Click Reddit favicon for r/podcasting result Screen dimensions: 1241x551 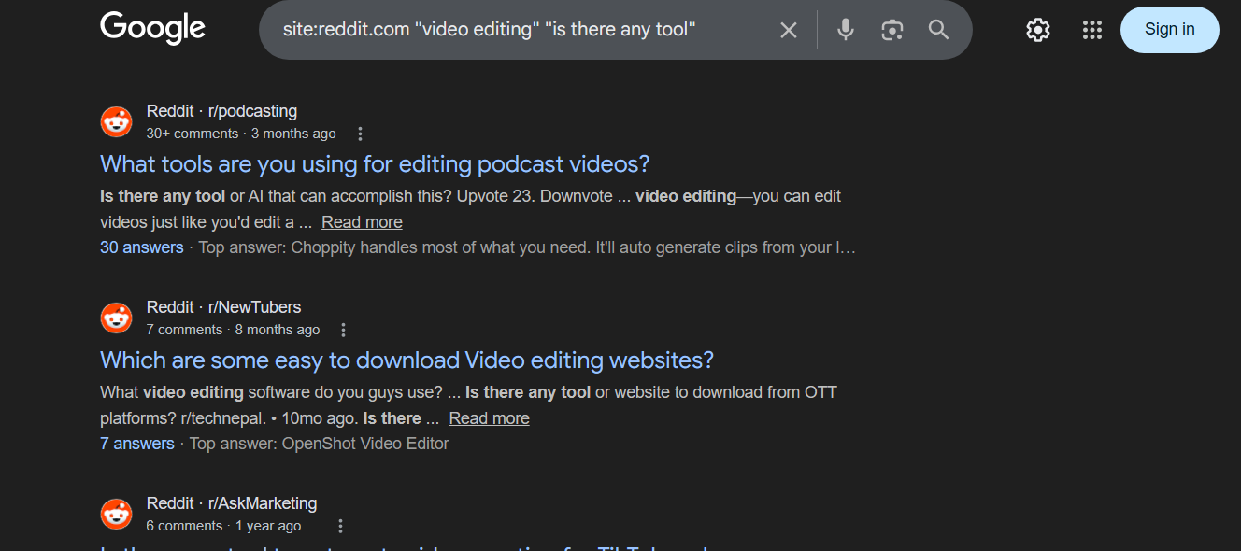click(117, 121)
